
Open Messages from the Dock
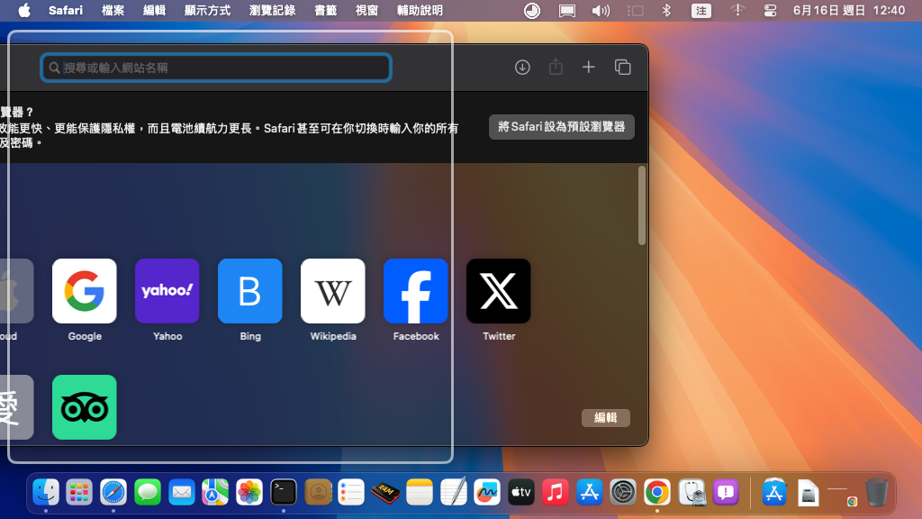[148, 492]
